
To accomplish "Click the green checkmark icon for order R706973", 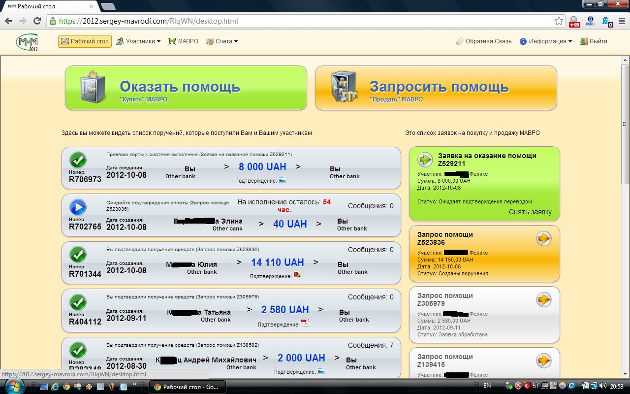I will tap(78, 160).
